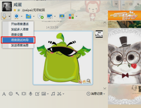Collapse chat area with upper chevron
The image size is (141, 108).
[x=105, y=22]
